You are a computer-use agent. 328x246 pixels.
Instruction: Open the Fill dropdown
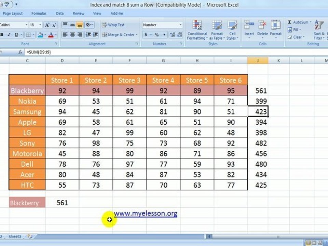click(x=294, y=30)
